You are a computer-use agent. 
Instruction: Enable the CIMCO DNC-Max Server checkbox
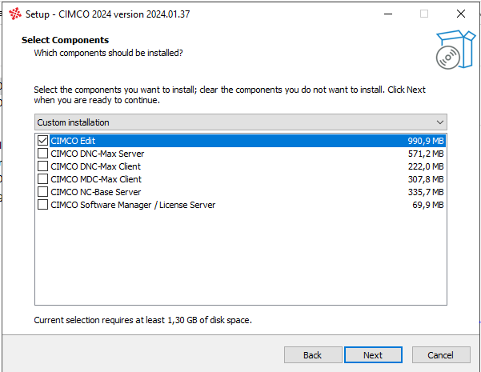tap(43, 154)
